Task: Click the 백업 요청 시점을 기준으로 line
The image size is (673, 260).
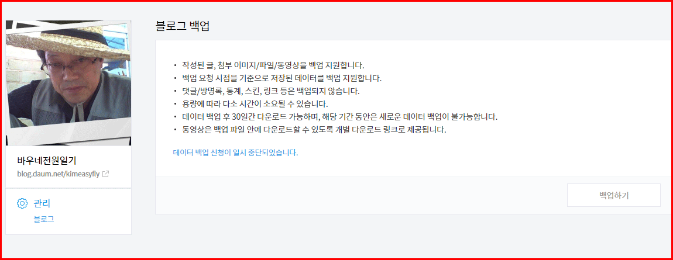Action: coord(281,78)
